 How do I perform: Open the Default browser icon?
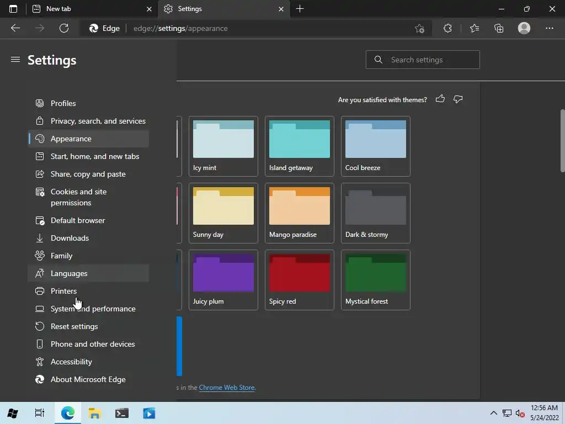click(40, 220)
